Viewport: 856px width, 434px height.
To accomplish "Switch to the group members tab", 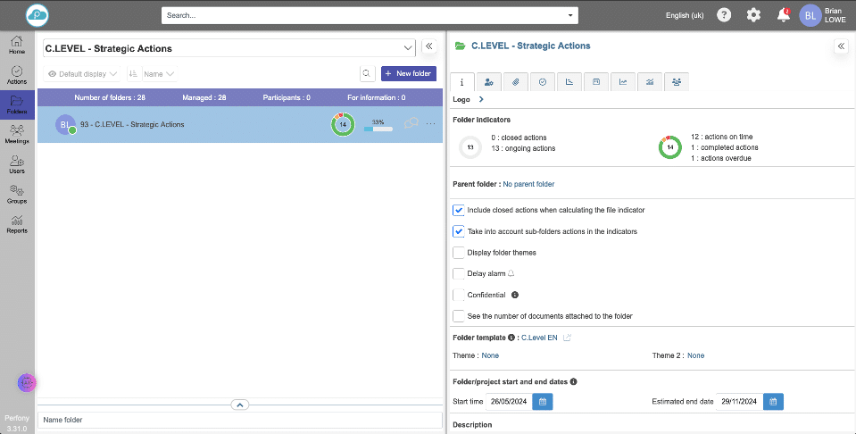I will click(x=677, y=82).
